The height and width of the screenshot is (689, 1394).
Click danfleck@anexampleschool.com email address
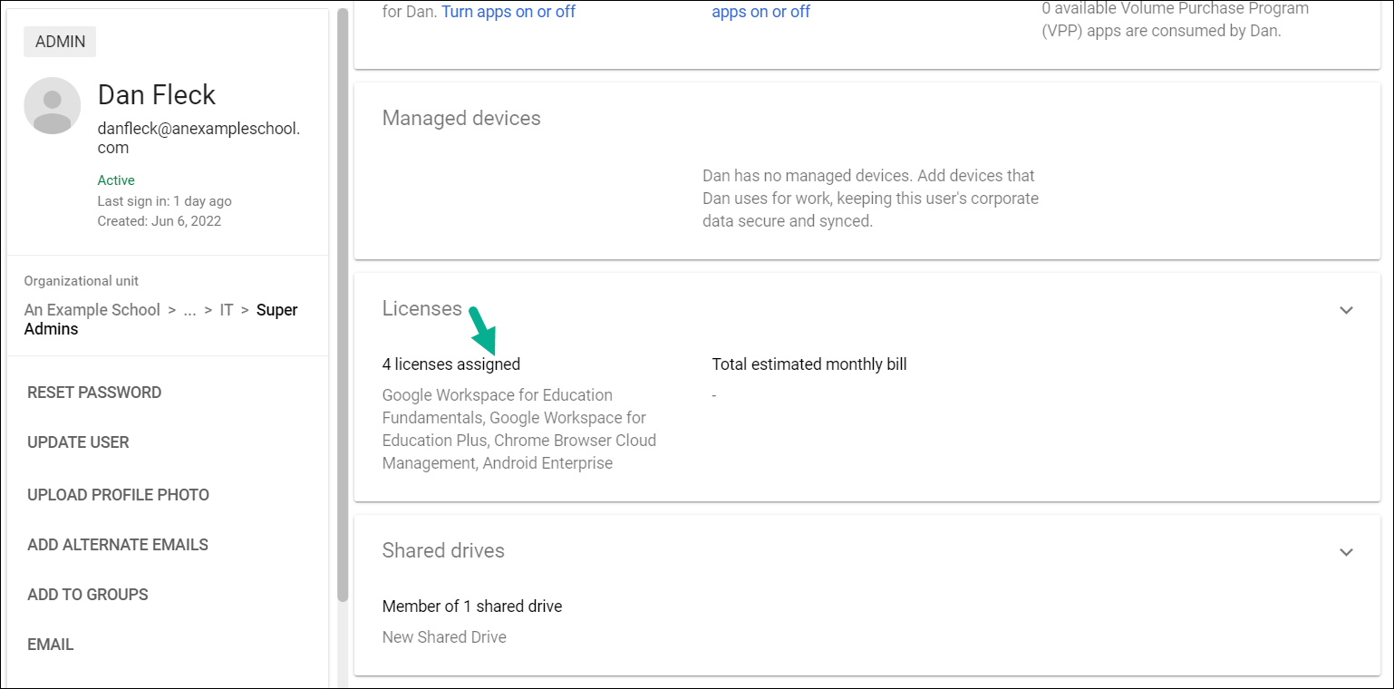198,138
